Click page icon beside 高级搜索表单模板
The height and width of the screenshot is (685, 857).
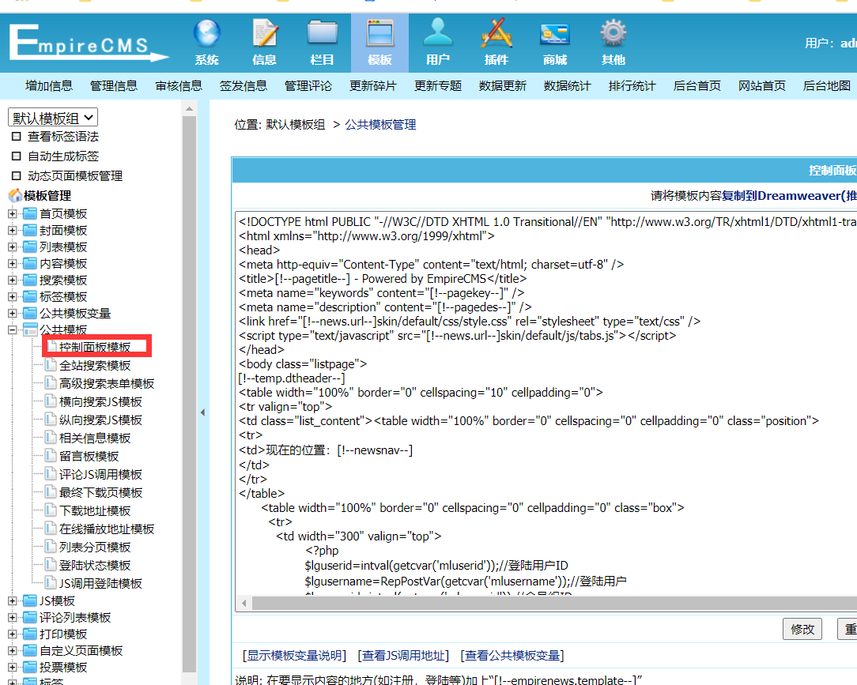tap(51, 382)
